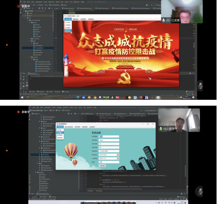The height and width of the screenshot is (204, 217).
Task: Open the TODO tool window in the lower IDE
Action: [x=43, y=197]
